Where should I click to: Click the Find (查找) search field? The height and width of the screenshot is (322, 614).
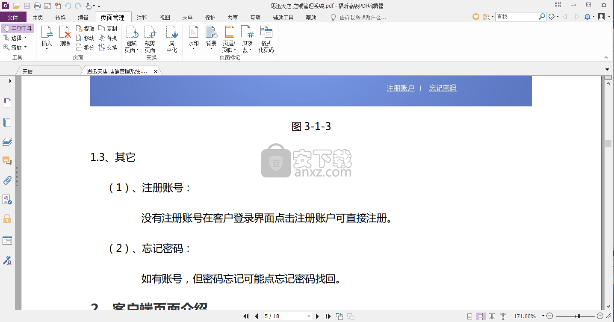pos(516,17)
